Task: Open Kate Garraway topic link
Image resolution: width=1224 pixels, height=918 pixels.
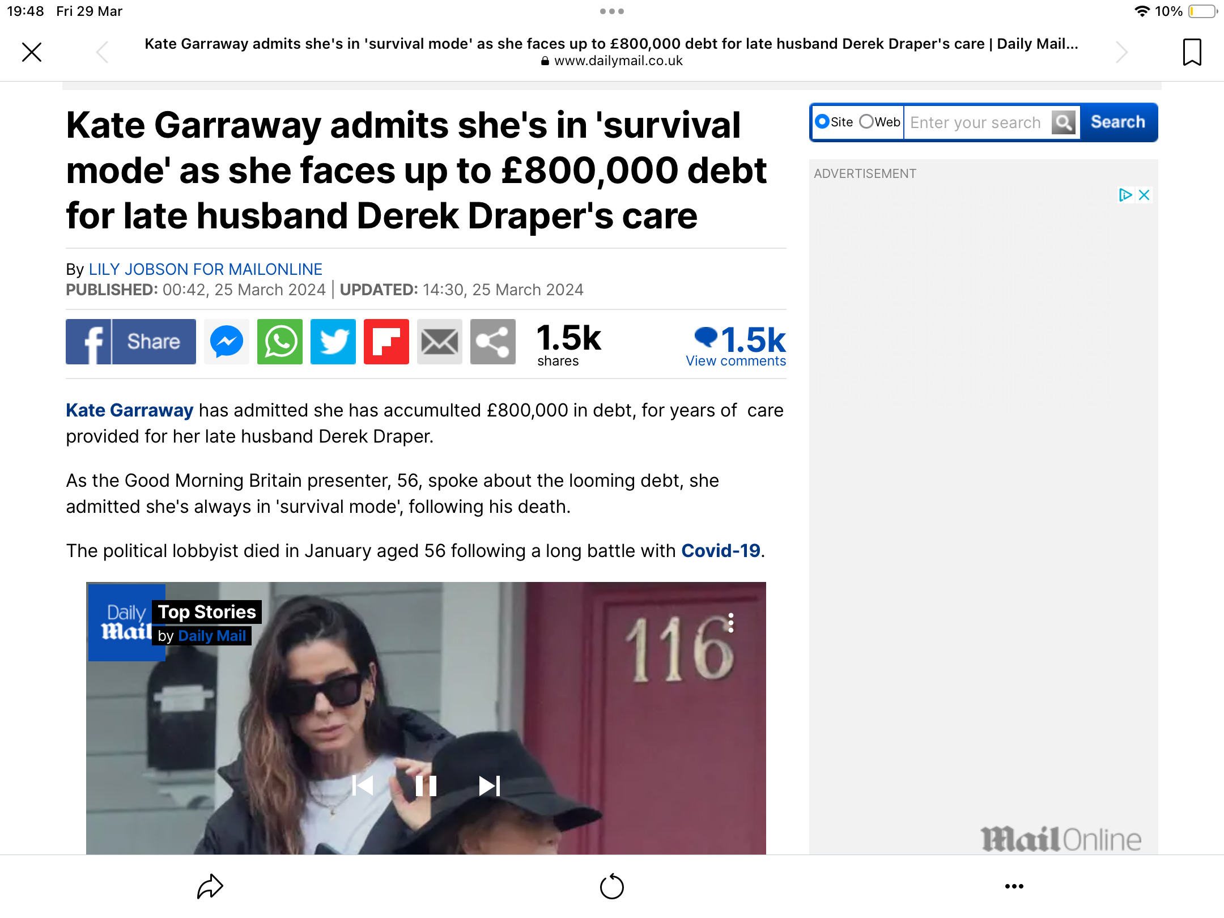Action: pyautogui.click(x=130, y=410)
